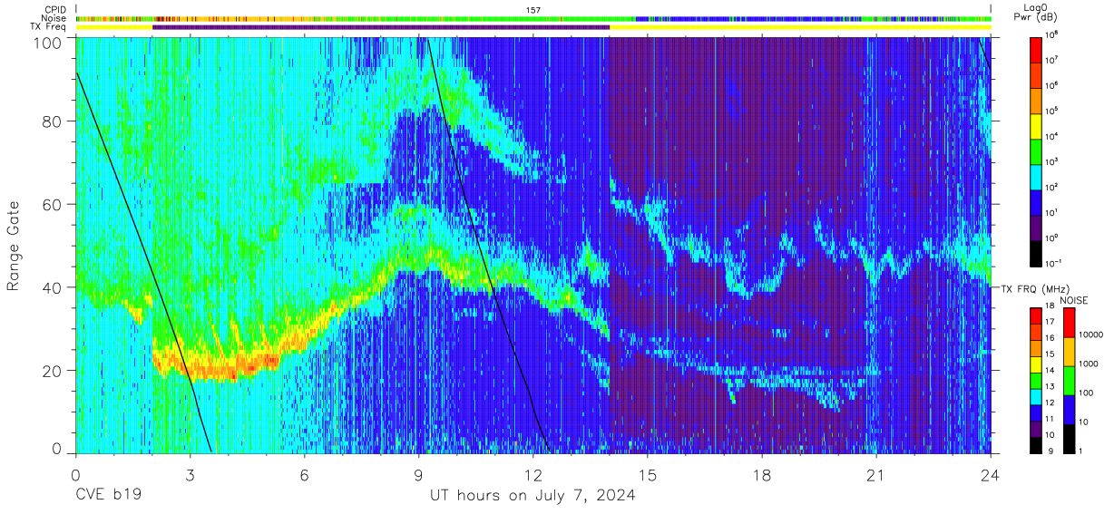Click the '60' range gate tick label
Screen dimensions: 1114x514
pyautogui.click(x=53, y=205)
